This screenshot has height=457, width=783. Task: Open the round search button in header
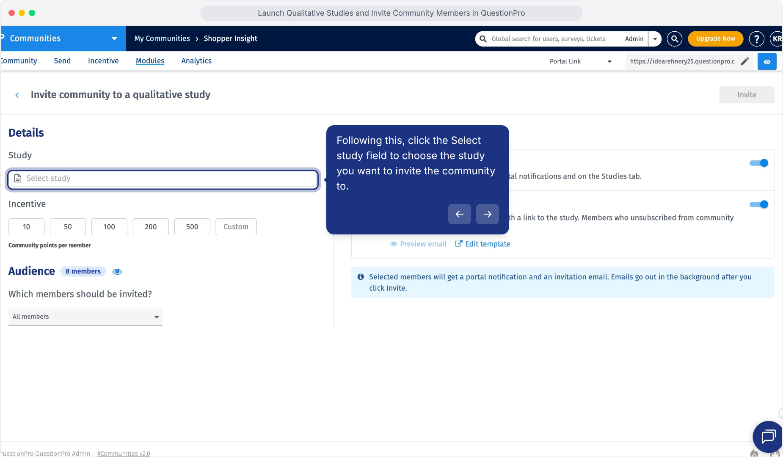(x=675, y=39)
